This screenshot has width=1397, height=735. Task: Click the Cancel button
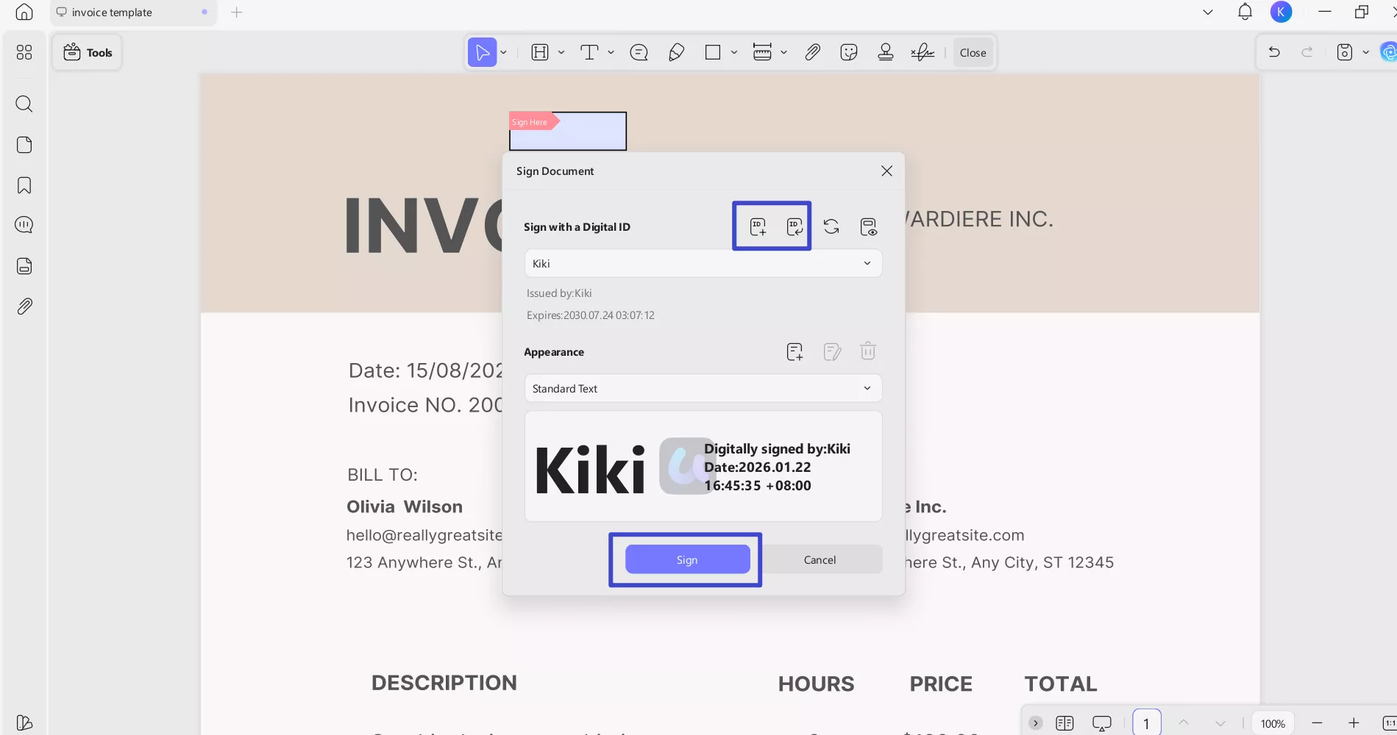[820, 559]
